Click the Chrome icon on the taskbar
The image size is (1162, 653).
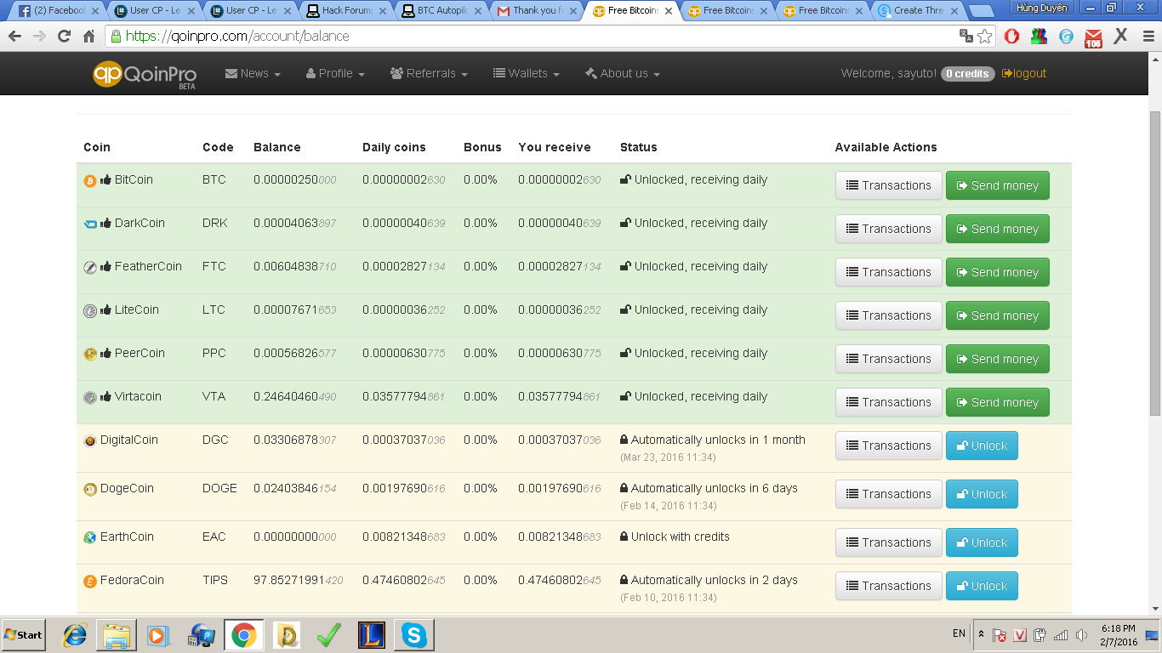tap(244, 635)
